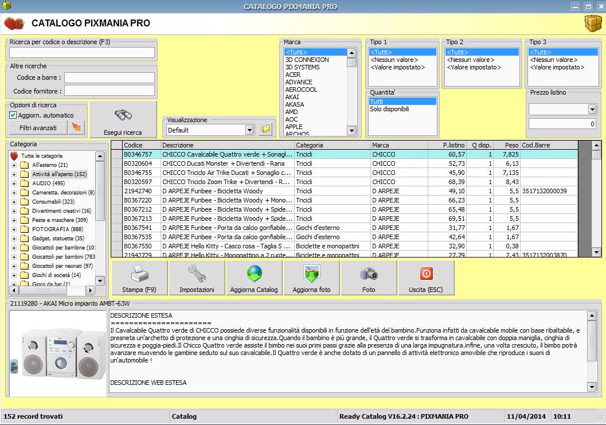Select <Nessun valore> in Tipo 3
The width and height of the screenshot is (606, 425).
pyautogui.click(x=563, y=60)
